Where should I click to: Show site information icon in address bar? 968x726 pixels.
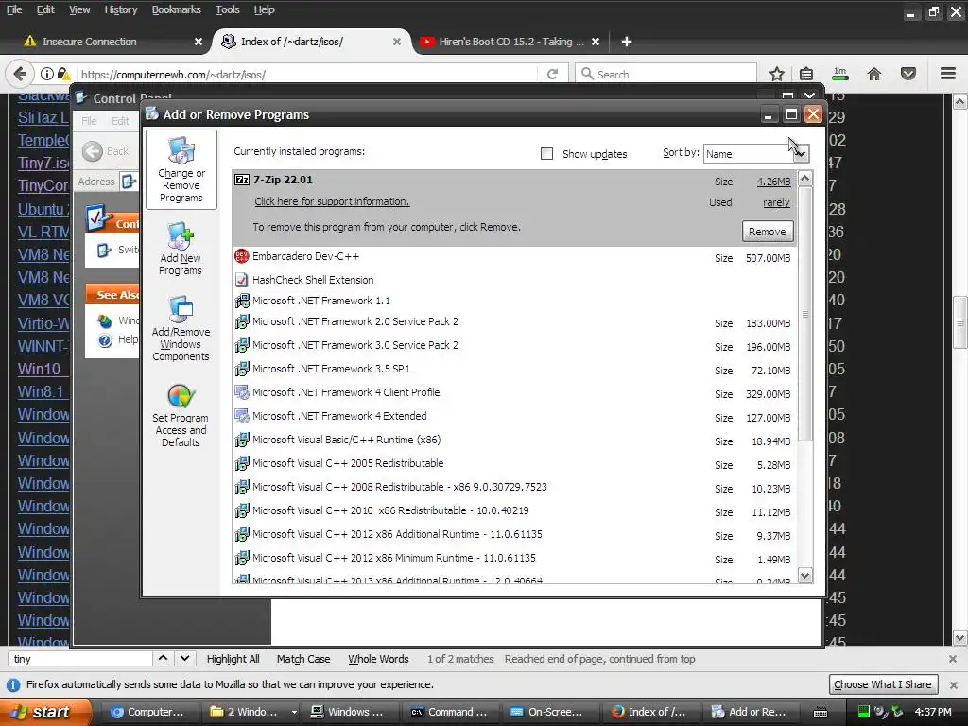pyautogui.click(x=47, y=74)
